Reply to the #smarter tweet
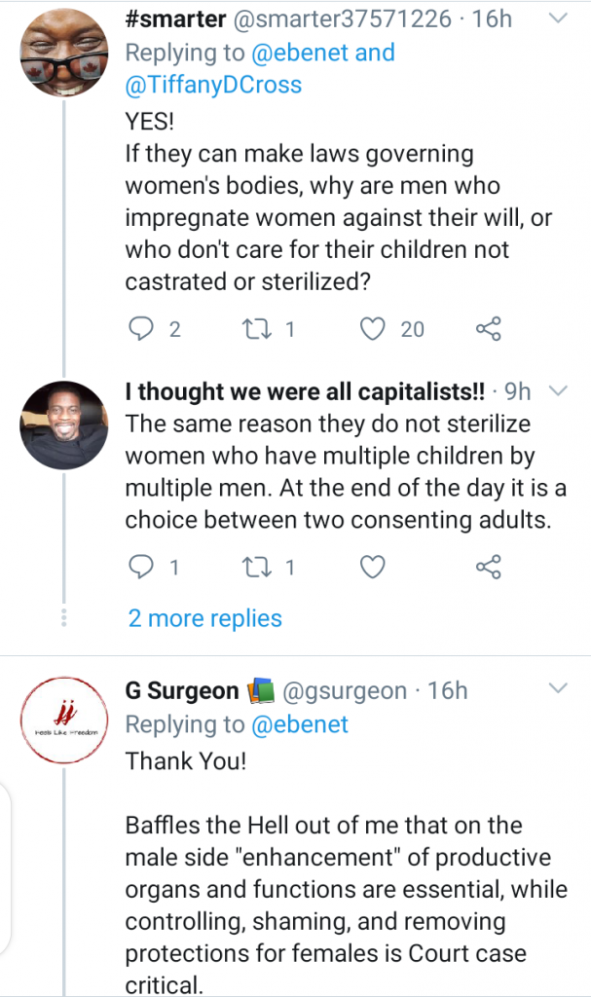 (x=142, y=329)
